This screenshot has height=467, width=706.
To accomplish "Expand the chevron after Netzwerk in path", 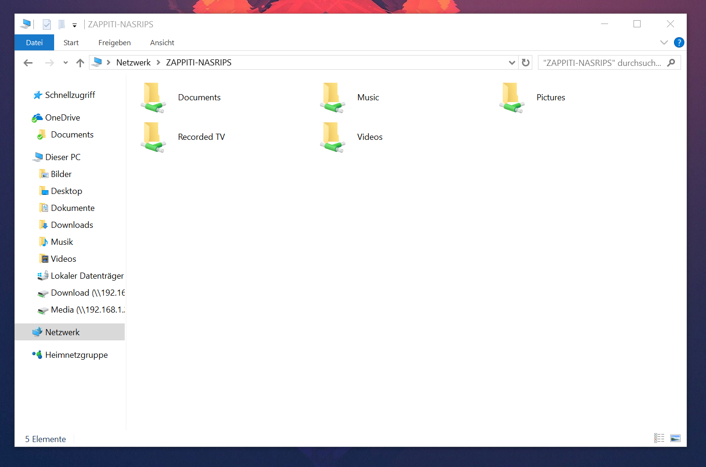I will pyautogui.click(x=159, y=63).
